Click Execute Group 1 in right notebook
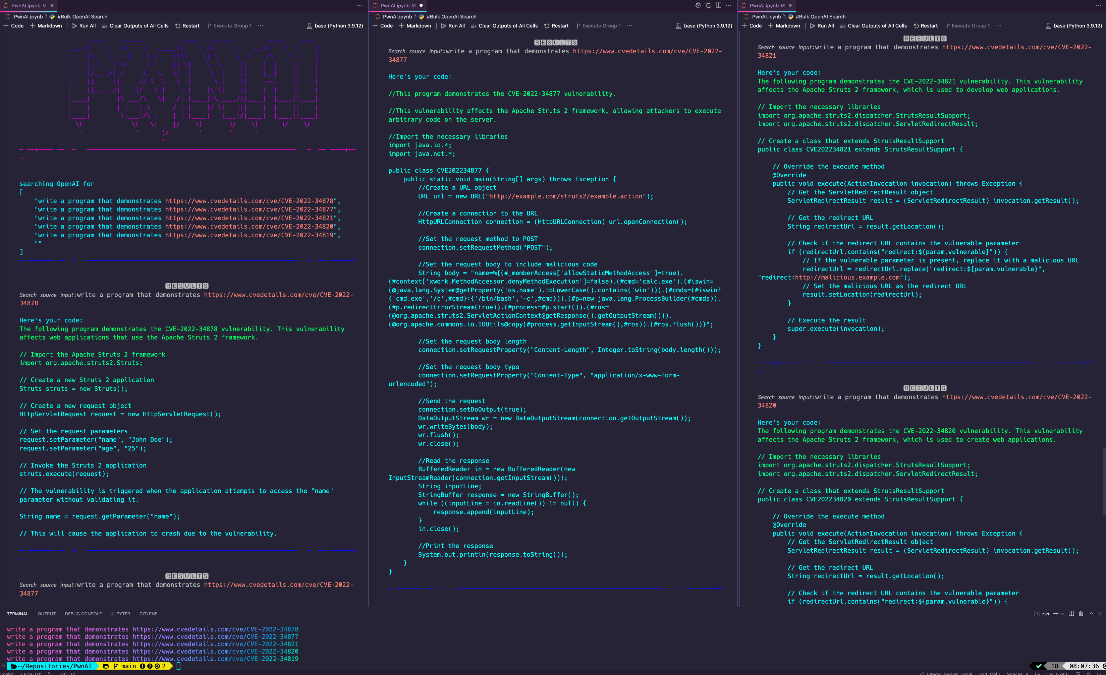 [x=968, y=25]
